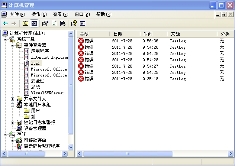This screenshot has height=166, width=235.
Task: Sort by the 分类 column header
Action: point(225,34)
